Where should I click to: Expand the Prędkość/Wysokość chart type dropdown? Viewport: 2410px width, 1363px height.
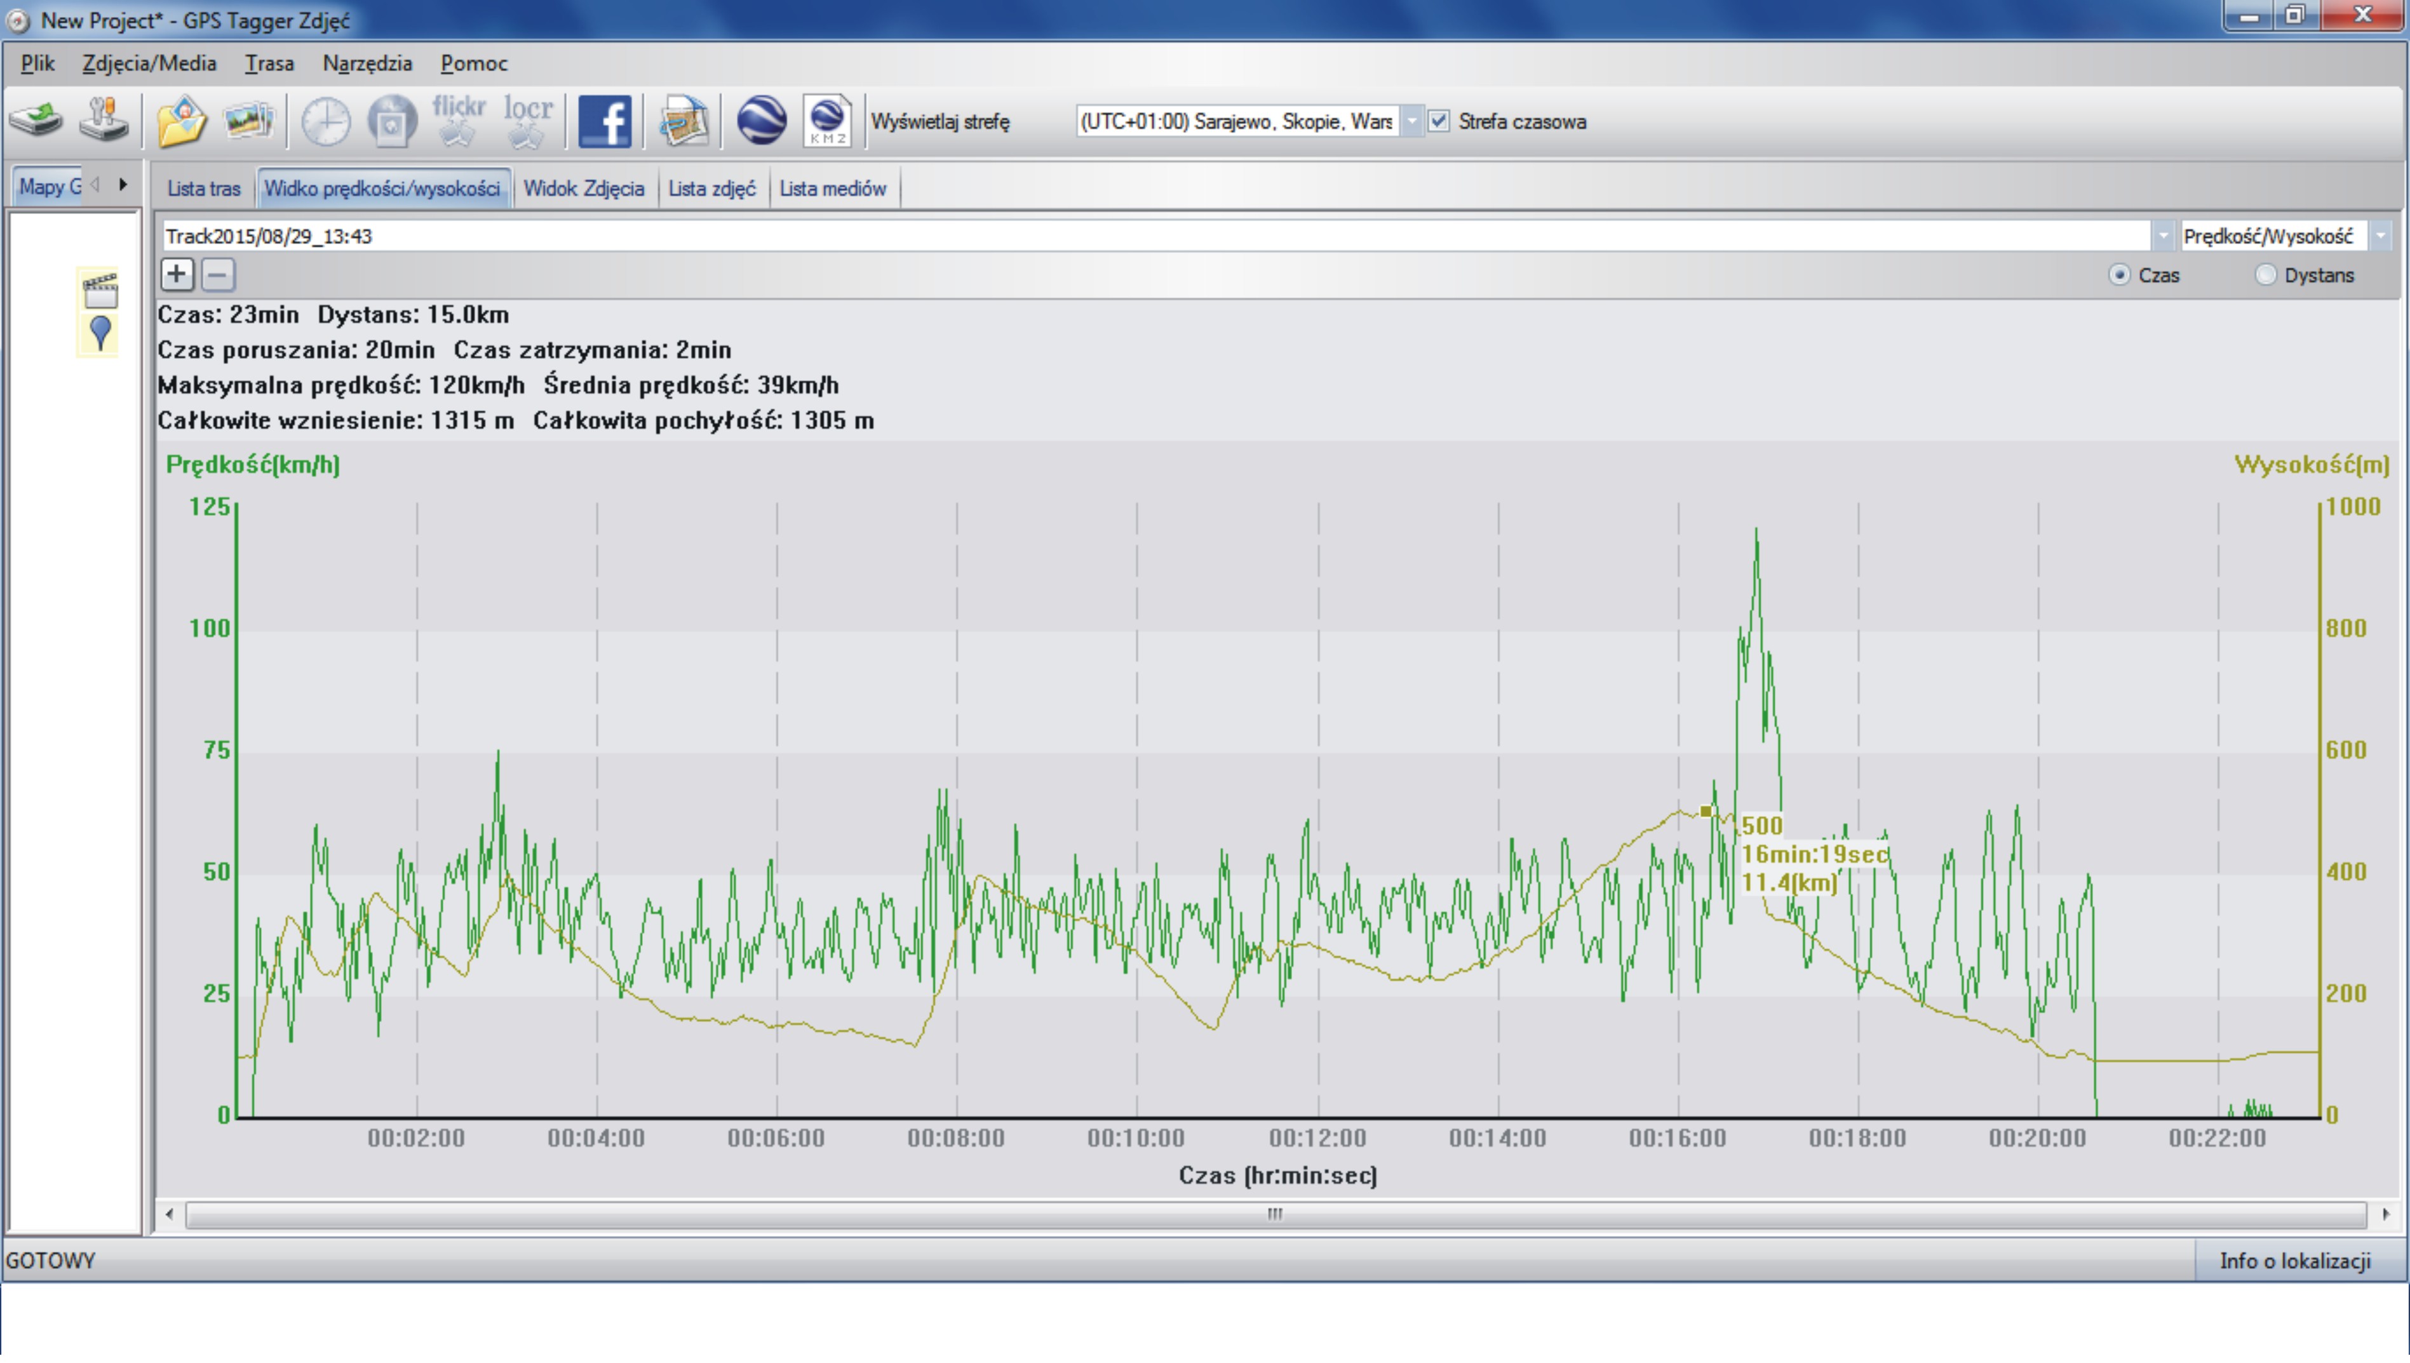click(x=2380, y=236)
